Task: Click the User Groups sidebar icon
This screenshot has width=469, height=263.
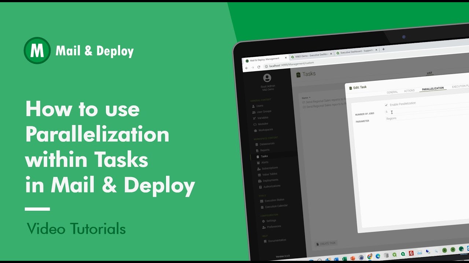Action: 254,112
